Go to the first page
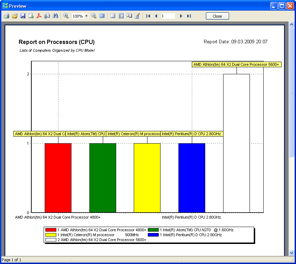The height and width of the screenshot is (264, 296). pos(148,16)
